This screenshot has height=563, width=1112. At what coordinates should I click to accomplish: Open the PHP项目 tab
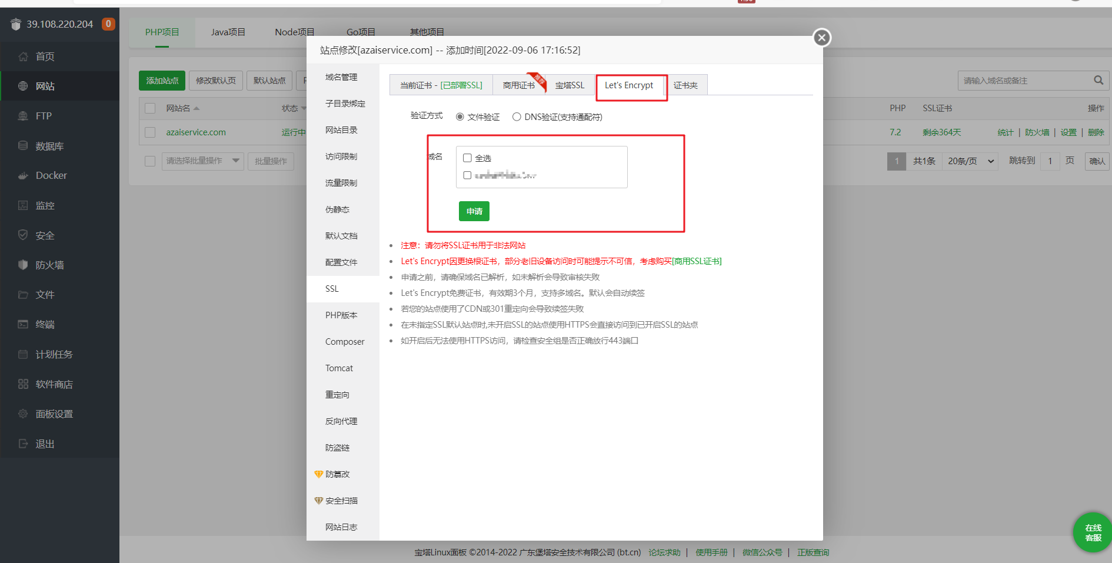162,32
